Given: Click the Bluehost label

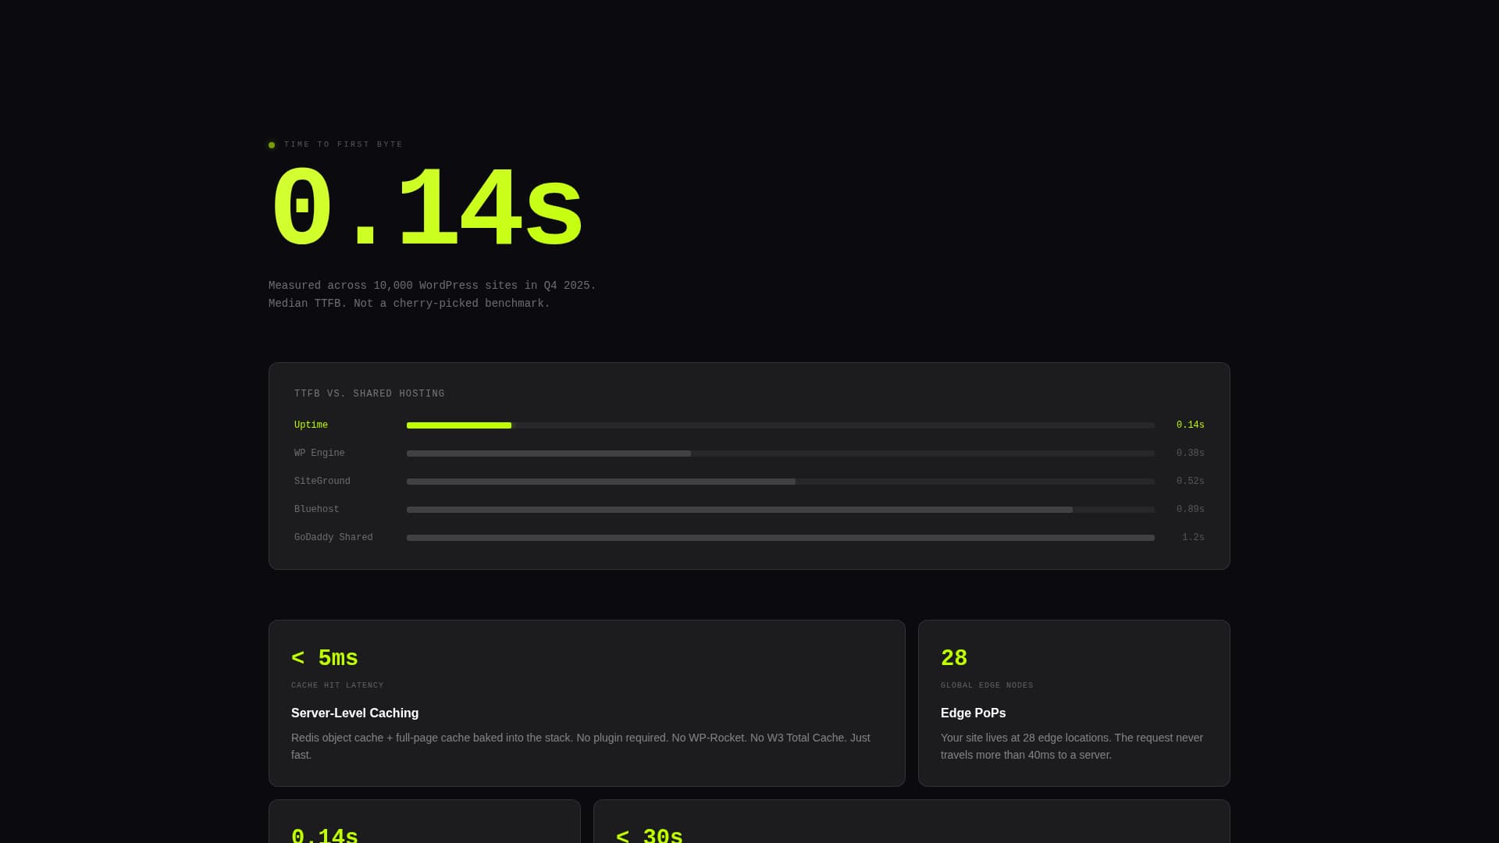Looking at the screenshot, I should 316,509.
